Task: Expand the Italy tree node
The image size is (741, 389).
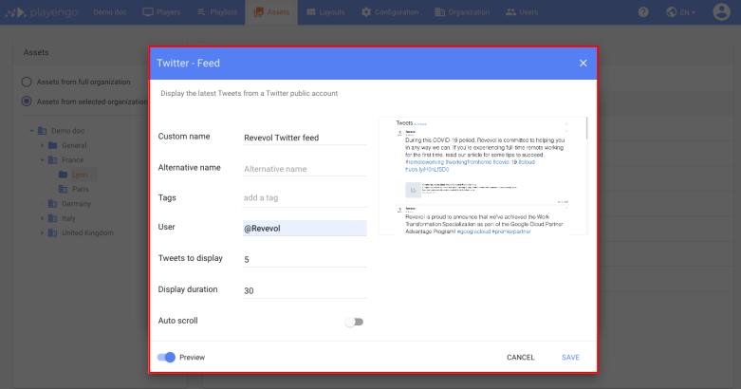Action: pos(42,218)
